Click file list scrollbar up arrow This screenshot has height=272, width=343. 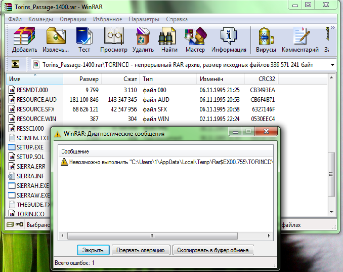(331, 77)
